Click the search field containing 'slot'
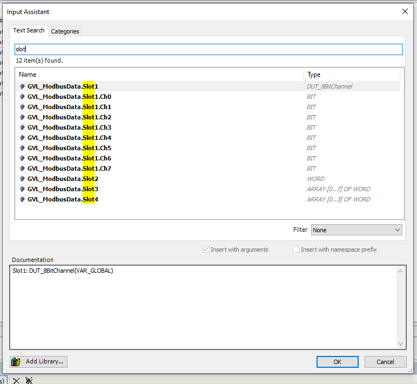Viewport: 417px width, 384px height. (x=208, y=50)
